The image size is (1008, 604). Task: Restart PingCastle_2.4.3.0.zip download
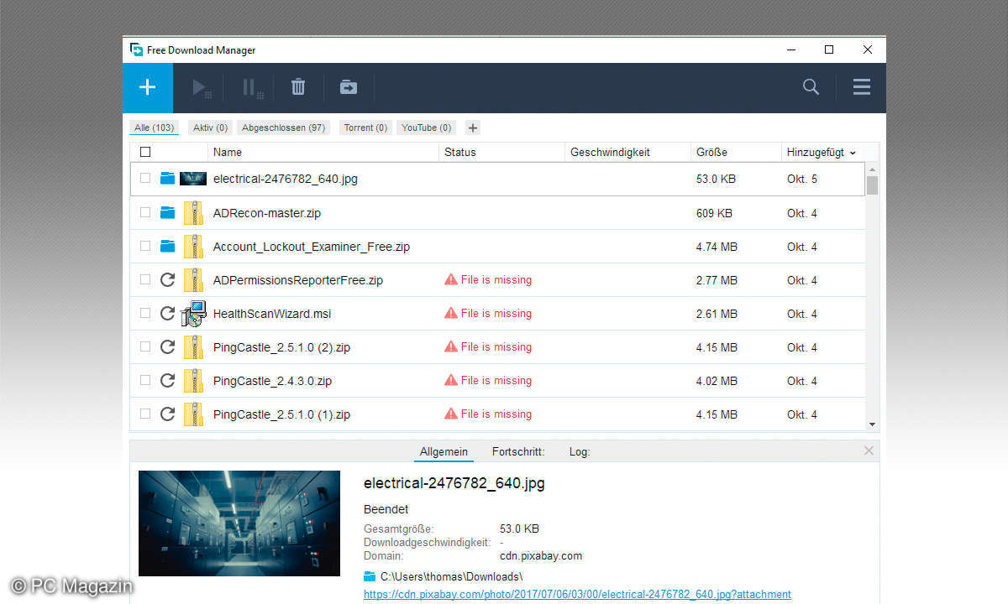[x=167, y=381]
